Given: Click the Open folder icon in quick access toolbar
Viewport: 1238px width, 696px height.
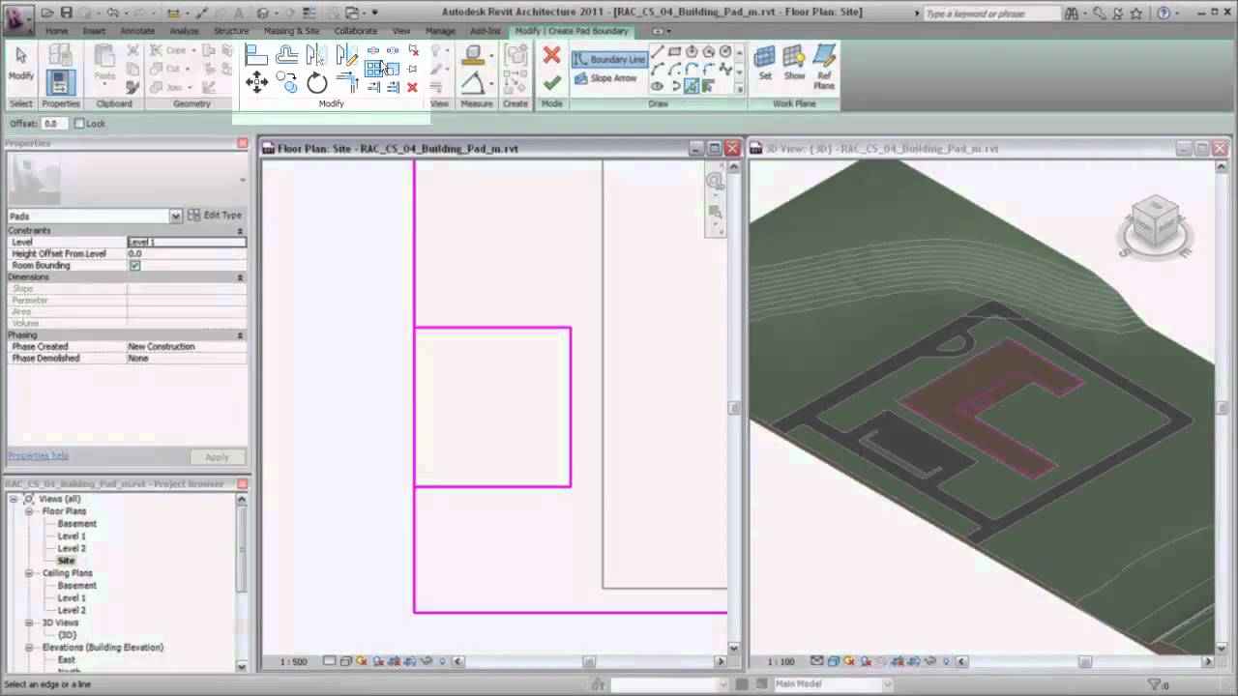Looking at the screenshot, I should point(47,13).
